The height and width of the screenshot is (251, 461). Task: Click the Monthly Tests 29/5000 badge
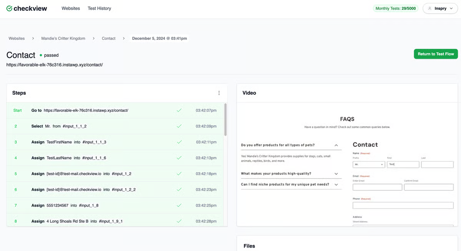click(396, 8)
